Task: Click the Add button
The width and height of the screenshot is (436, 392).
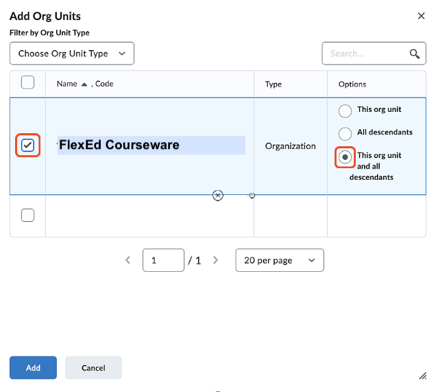Action: (33, 367)
